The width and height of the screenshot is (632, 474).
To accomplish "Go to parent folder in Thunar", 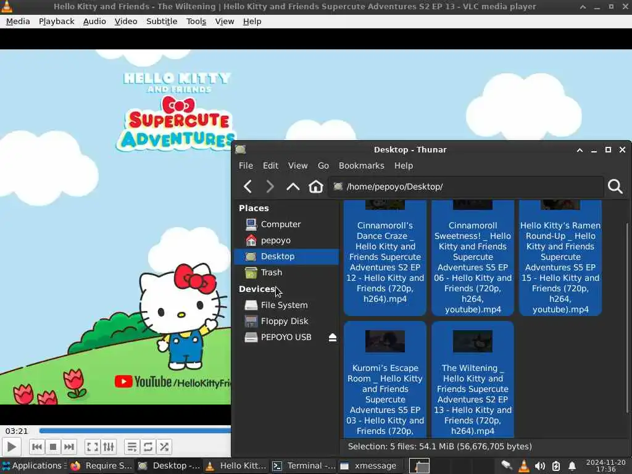I will tap(293, 186).
